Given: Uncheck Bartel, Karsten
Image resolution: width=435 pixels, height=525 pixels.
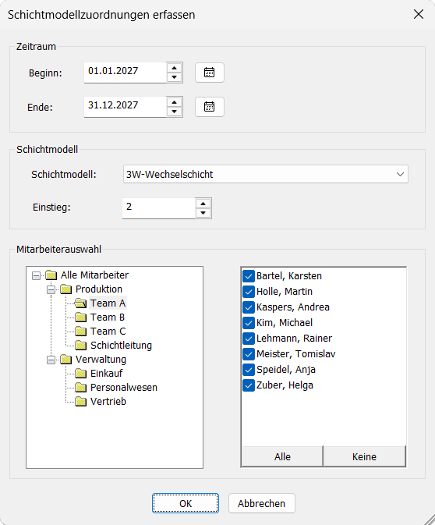Looking at the screenshot, I should pyautogui.click(x=249, y=276).
